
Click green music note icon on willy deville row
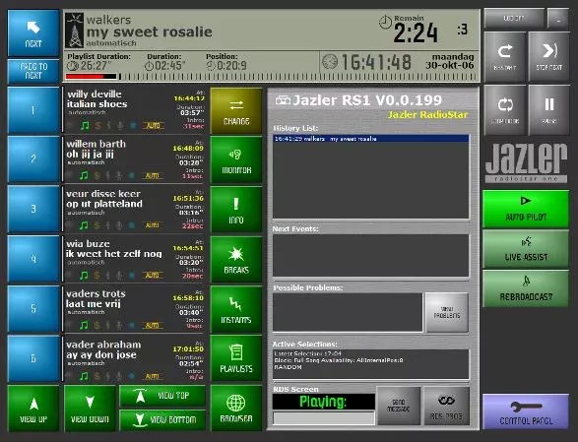click(85, 126)
